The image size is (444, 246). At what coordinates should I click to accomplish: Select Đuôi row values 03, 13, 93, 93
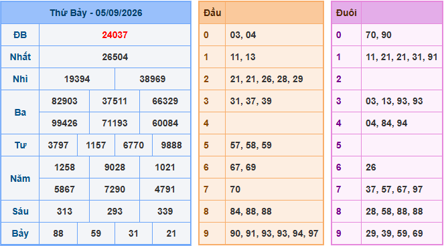pyautogui.click(x=394, y=101)
